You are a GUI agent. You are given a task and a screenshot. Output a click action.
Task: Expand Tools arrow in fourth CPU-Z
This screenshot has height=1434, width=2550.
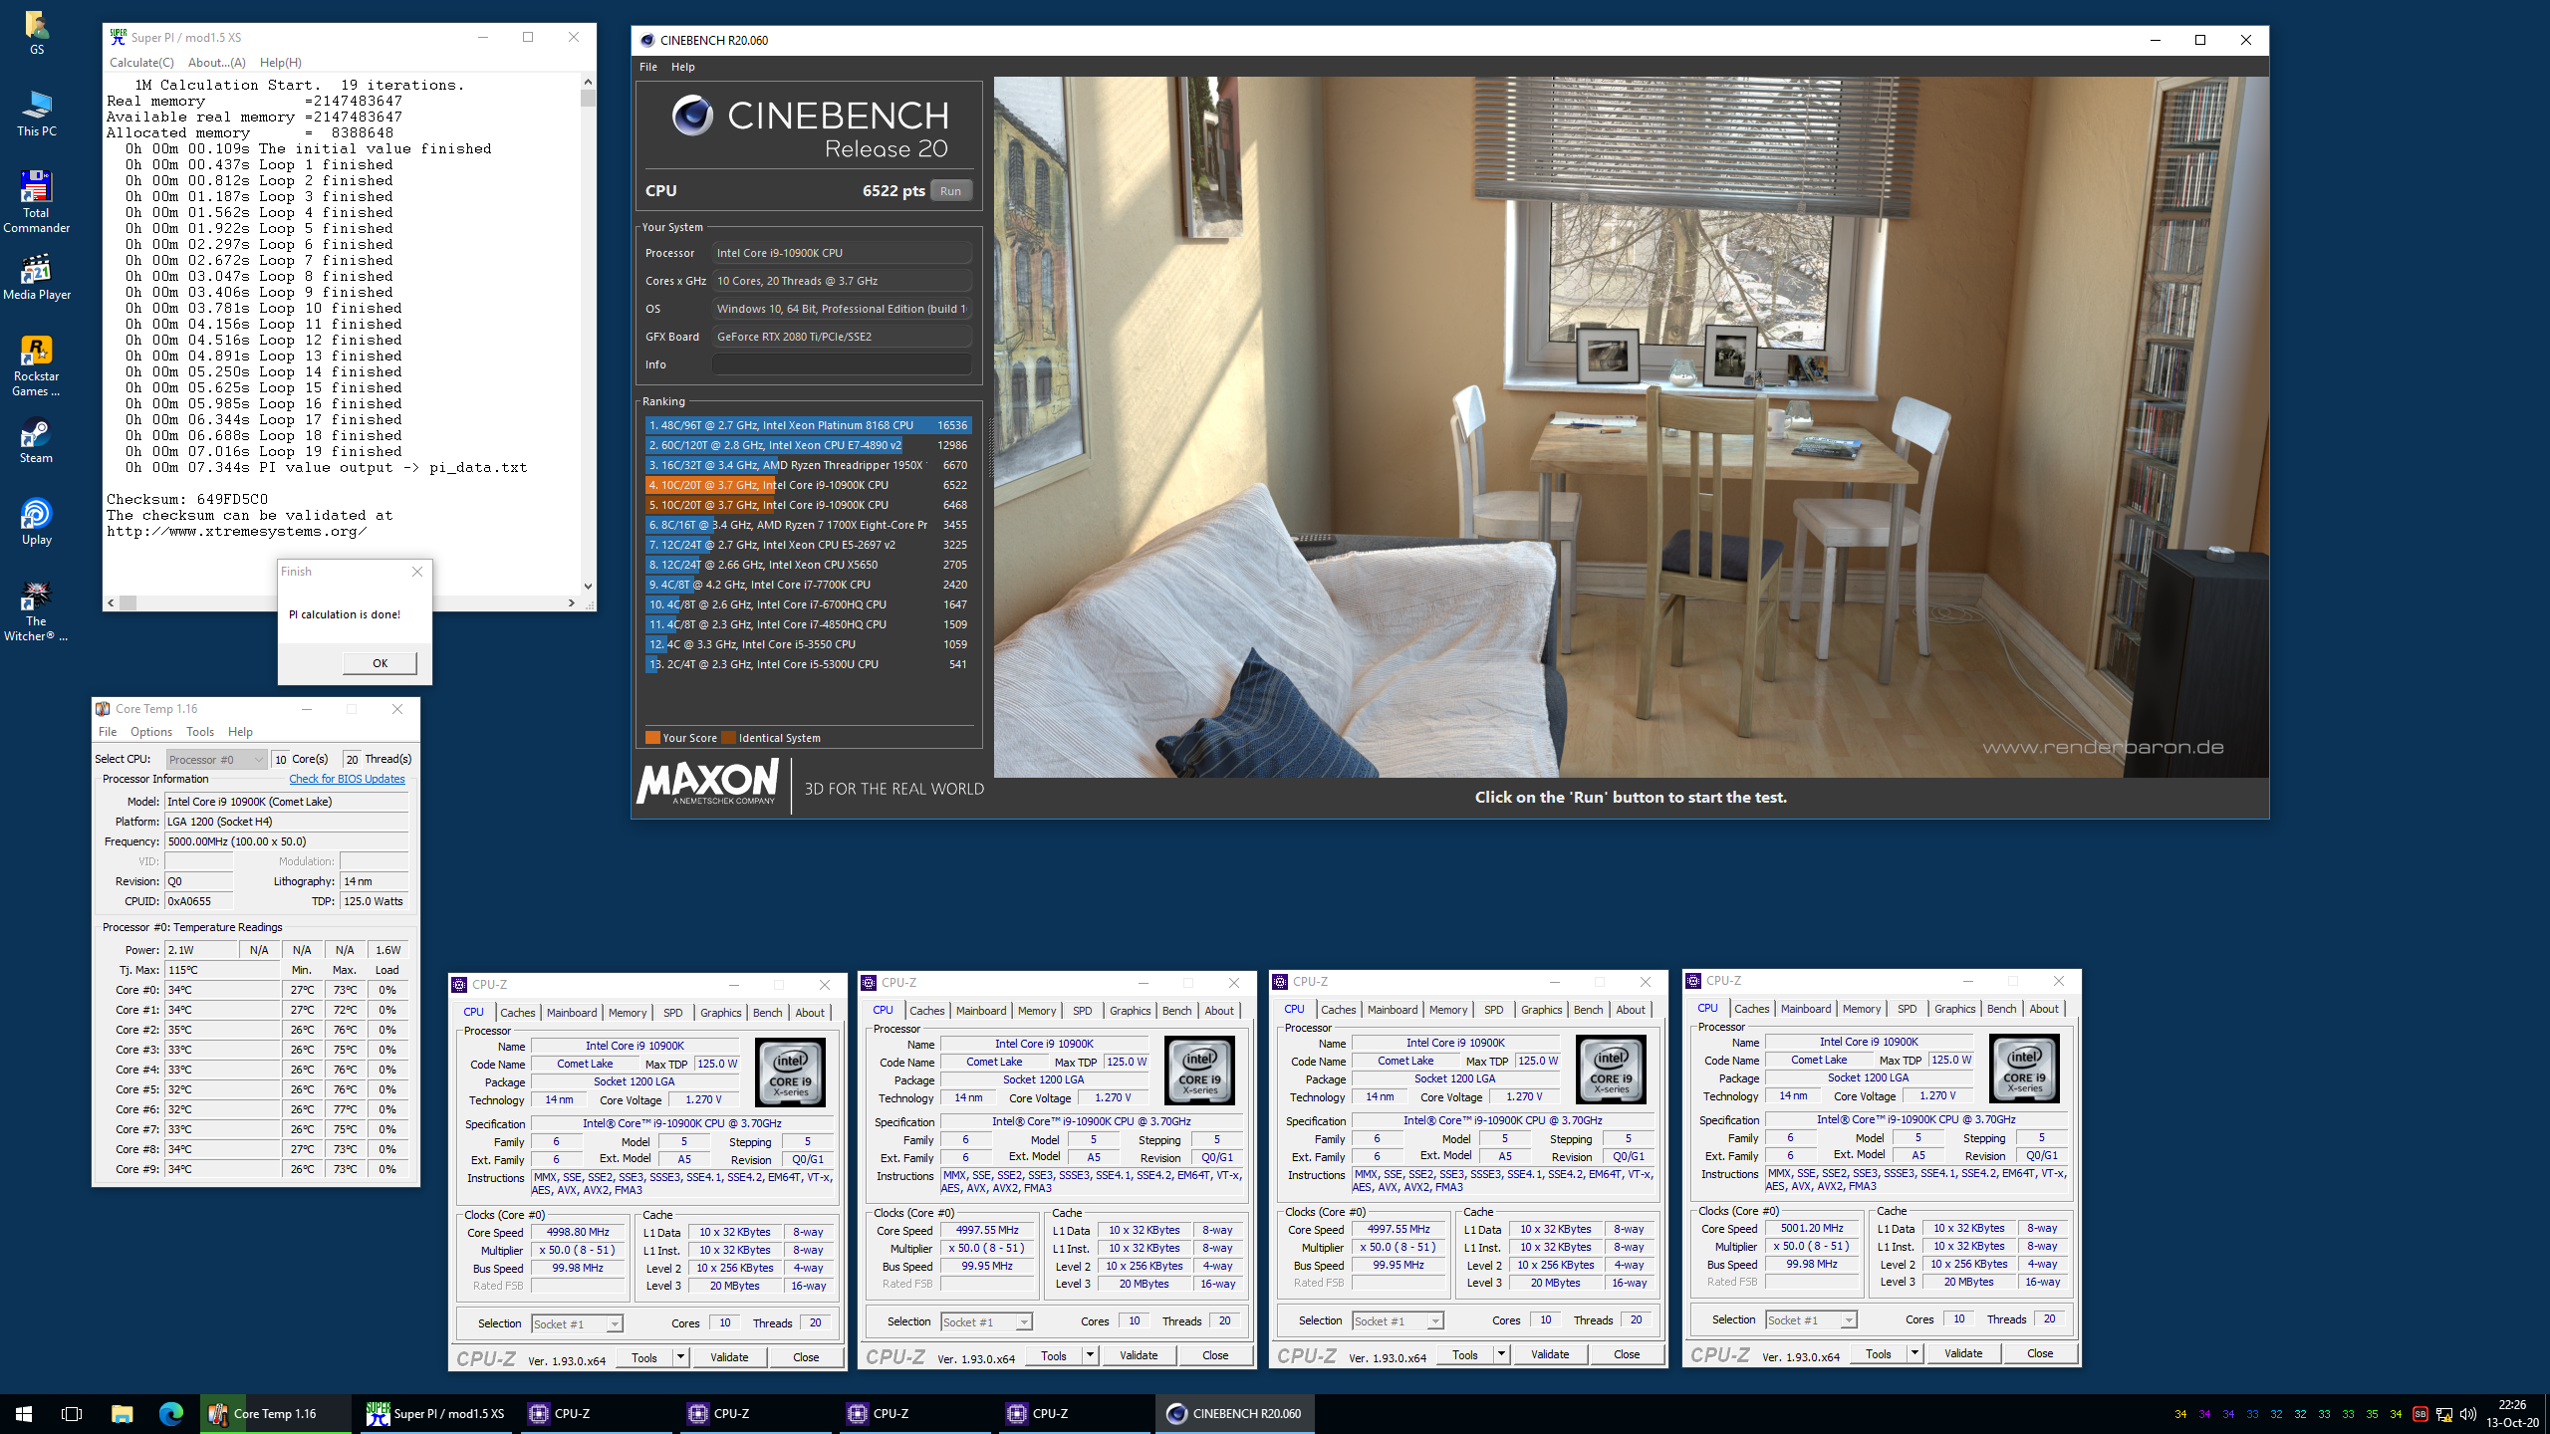coord(1914,1353)
